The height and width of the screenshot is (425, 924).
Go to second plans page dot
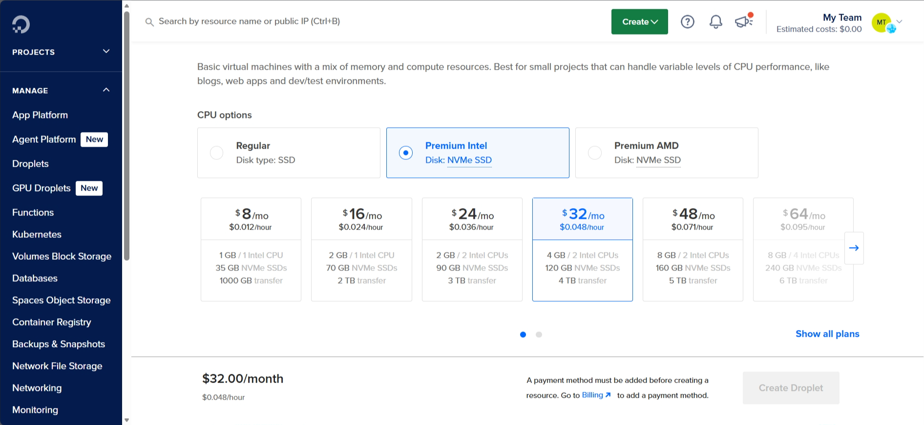(539, 334)
